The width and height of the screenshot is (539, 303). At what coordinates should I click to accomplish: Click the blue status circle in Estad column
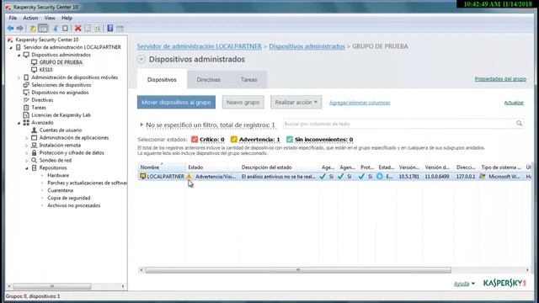[x=380, y=176]
